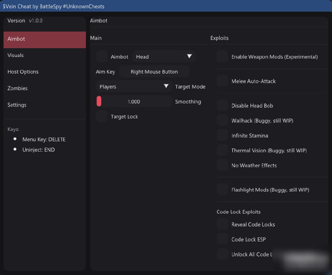
Task: Click the Code Lock Exploits heading
Action: tap(238, 212)
